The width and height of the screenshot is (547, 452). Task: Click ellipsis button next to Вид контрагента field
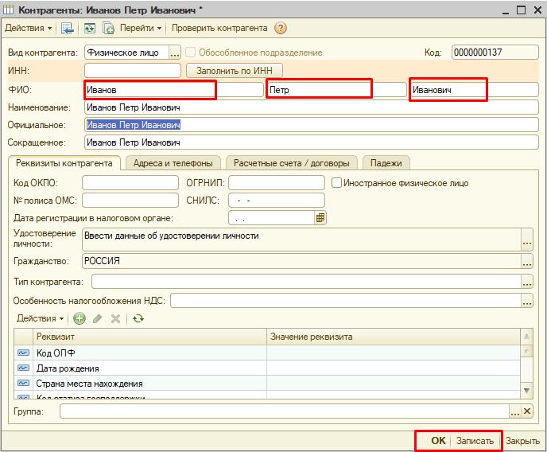click(175, 53)
